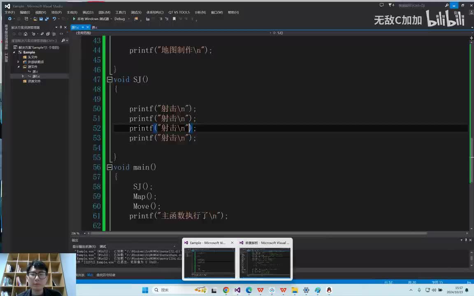Viewport: 474px width, 296px height.
Task: Click the Quick Launch search magnifier icon
Action: 447,5
